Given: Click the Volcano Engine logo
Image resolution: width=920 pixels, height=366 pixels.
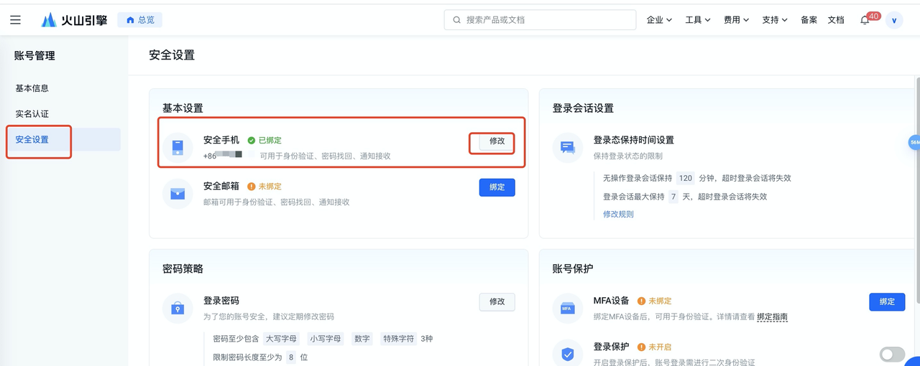Looking at the screenshot, I should point(74,20).
